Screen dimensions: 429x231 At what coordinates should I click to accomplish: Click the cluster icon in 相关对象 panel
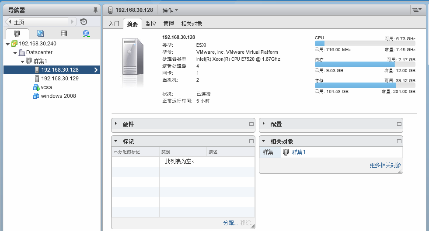[286, 152]
